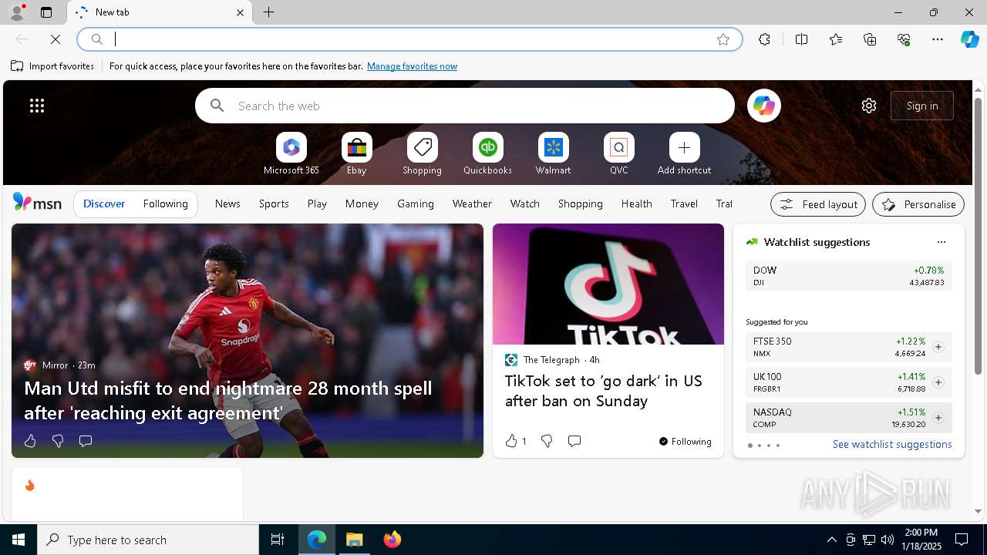Click Manage favorites now link
The height and width of the screenshot is (555, 987).
click(412, 66)
